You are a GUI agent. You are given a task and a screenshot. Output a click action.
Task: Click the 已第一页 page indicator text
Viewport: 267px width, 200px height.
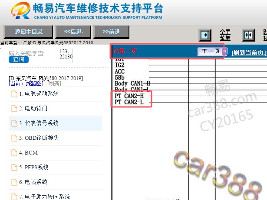tap(125, 51)
